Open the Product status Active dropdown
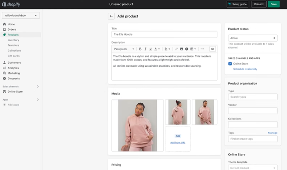Screen dimensions: 287x170 tap(253, 38)
